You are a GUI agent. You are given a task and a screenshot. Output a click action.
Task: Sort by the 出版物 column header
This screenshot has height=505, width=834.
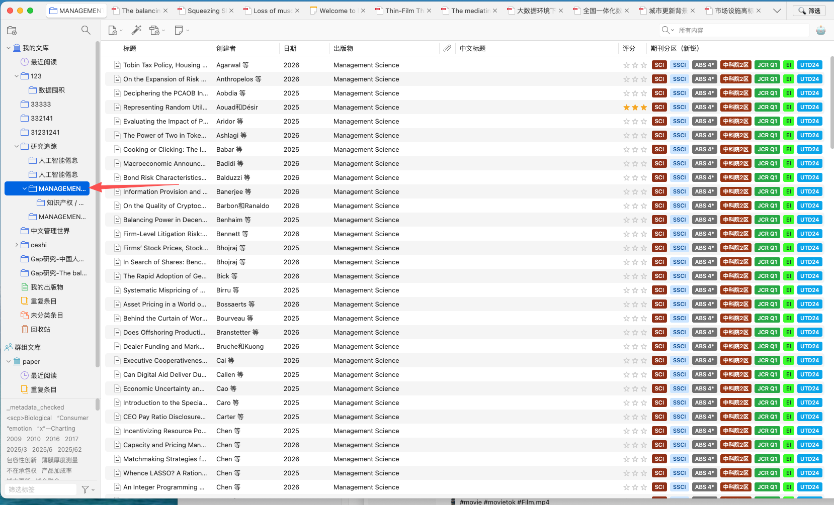[x=343, y=48]
